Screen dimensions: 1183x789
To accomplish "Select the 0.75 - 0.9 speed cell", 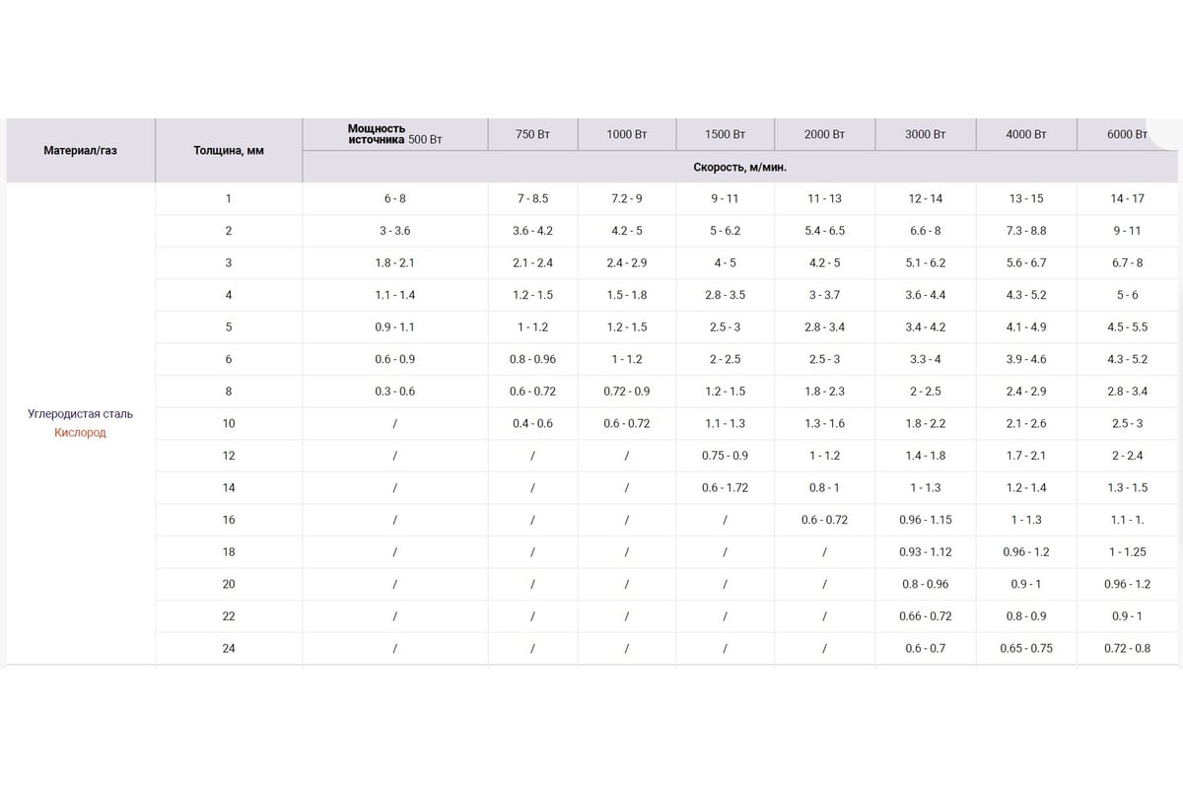I will (725, 456).
